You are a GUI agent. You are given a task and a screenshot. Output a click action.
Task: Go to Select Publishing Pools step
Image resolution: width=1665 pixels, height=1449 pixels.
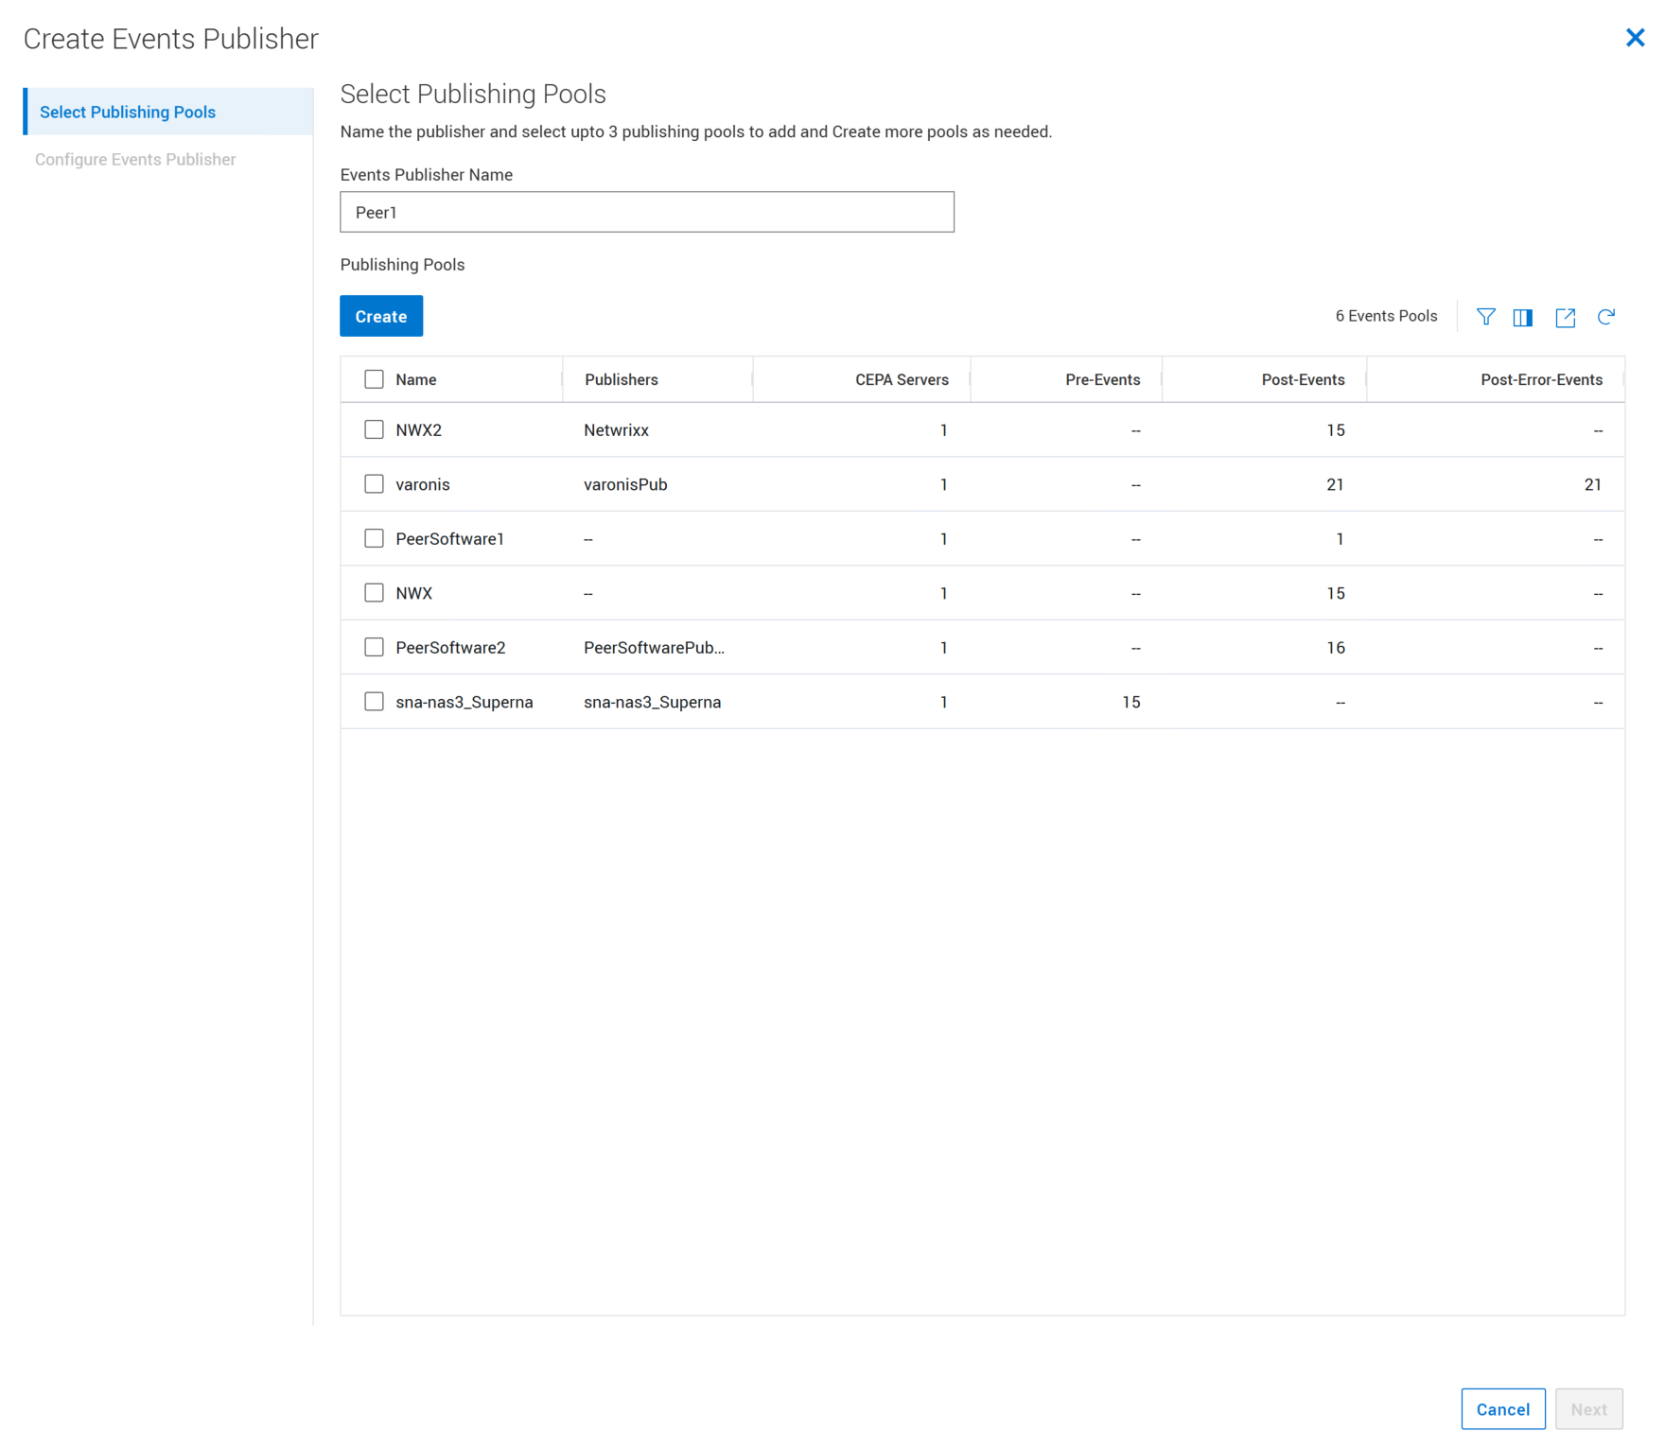pyautogui.click(x=128, y=112)
